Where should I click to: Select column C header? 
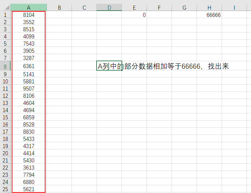pos(84,7)
